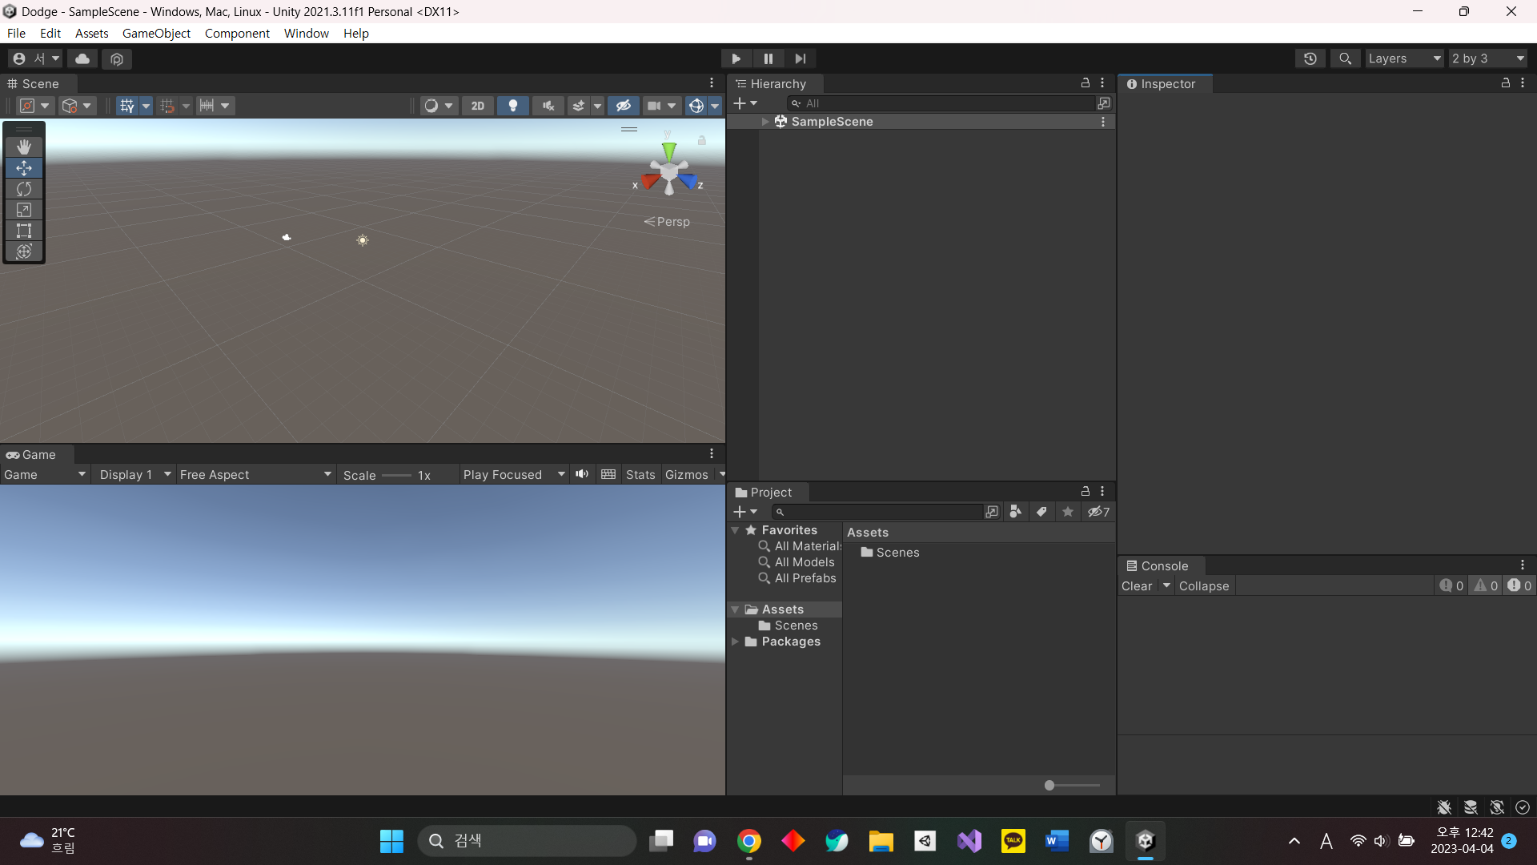Open the Undo History icon
The image size is (1537, 865).
tap(1310, 58)
